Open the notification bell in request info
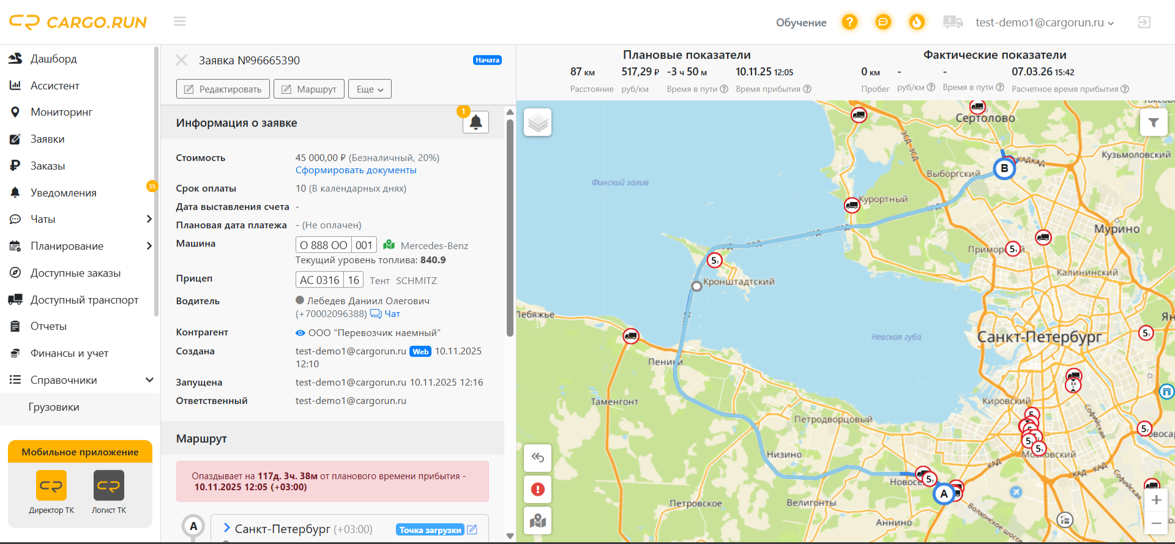Viewport: 1175px width, 544px height. coord(476,122)
